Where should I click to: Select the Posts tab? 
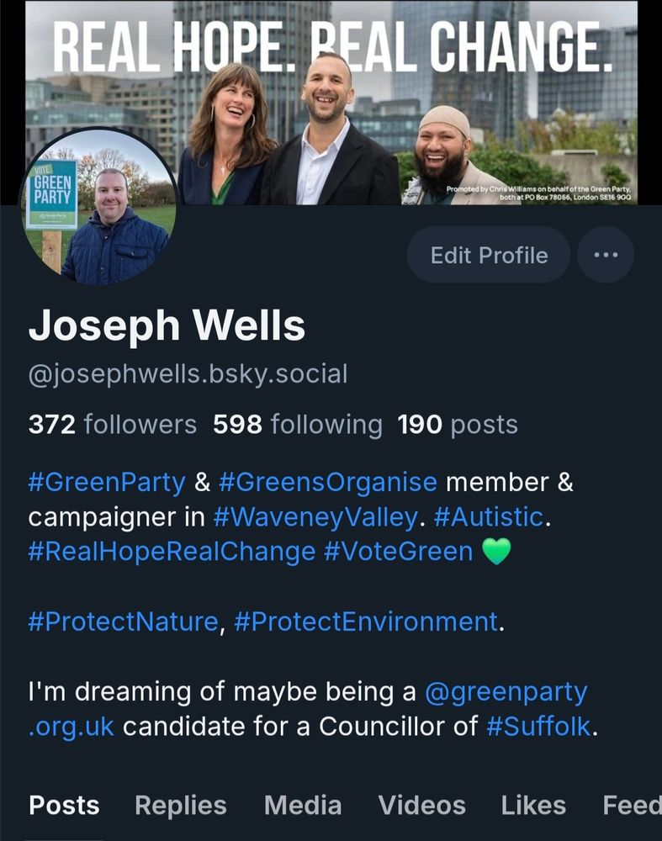tap(64, 805)
